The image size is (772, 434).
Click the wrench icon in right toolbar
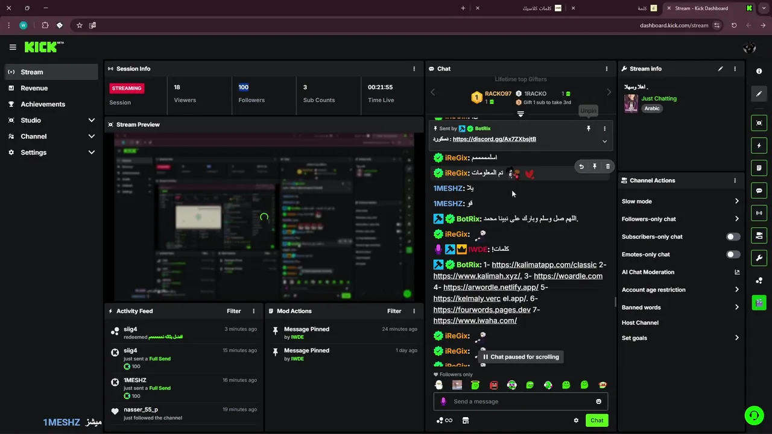(x=759, y=258)
